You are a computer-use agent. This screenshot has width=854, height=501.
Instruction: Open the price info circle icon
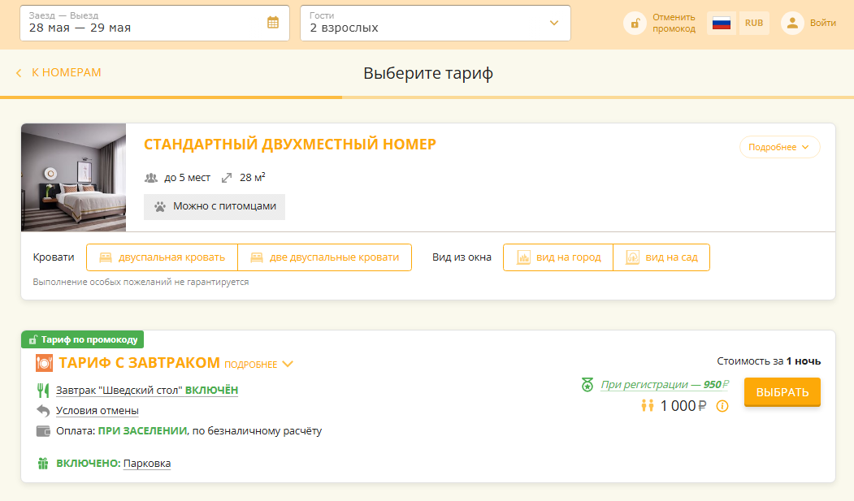click(722, 406)
